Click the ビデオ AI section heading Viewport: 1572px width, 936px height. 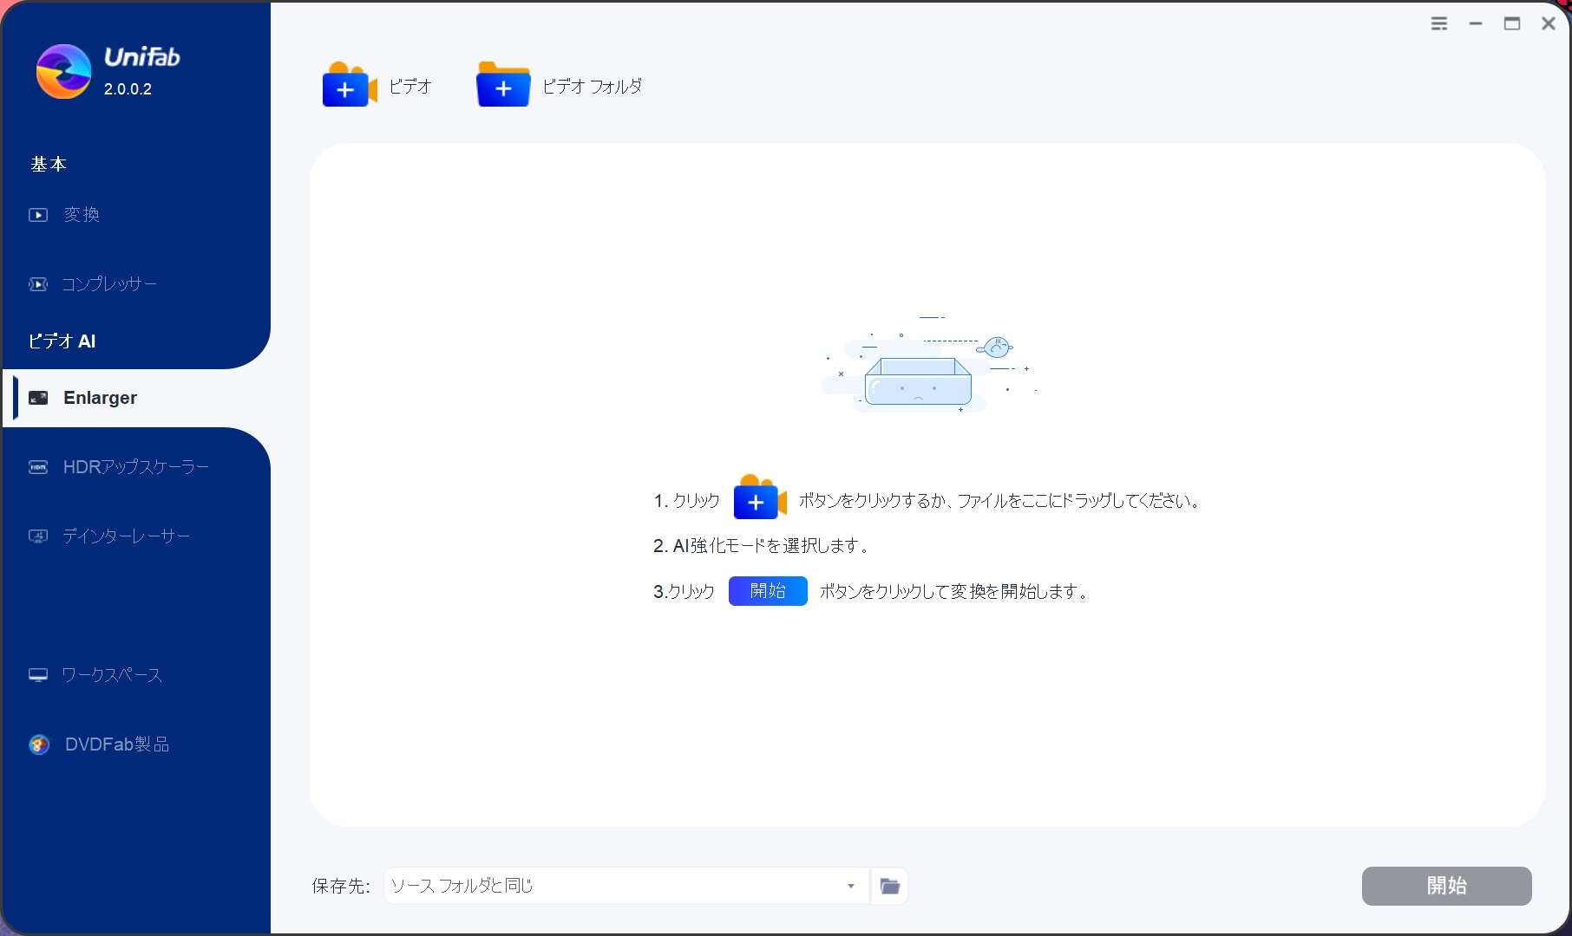(62, 341)
